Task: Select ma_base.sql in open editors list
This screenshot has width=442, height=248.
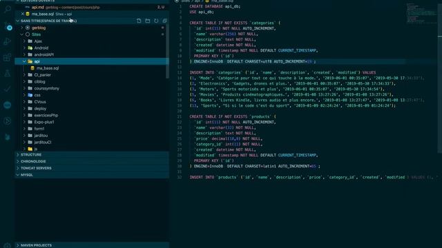Action: click(92, 14)
